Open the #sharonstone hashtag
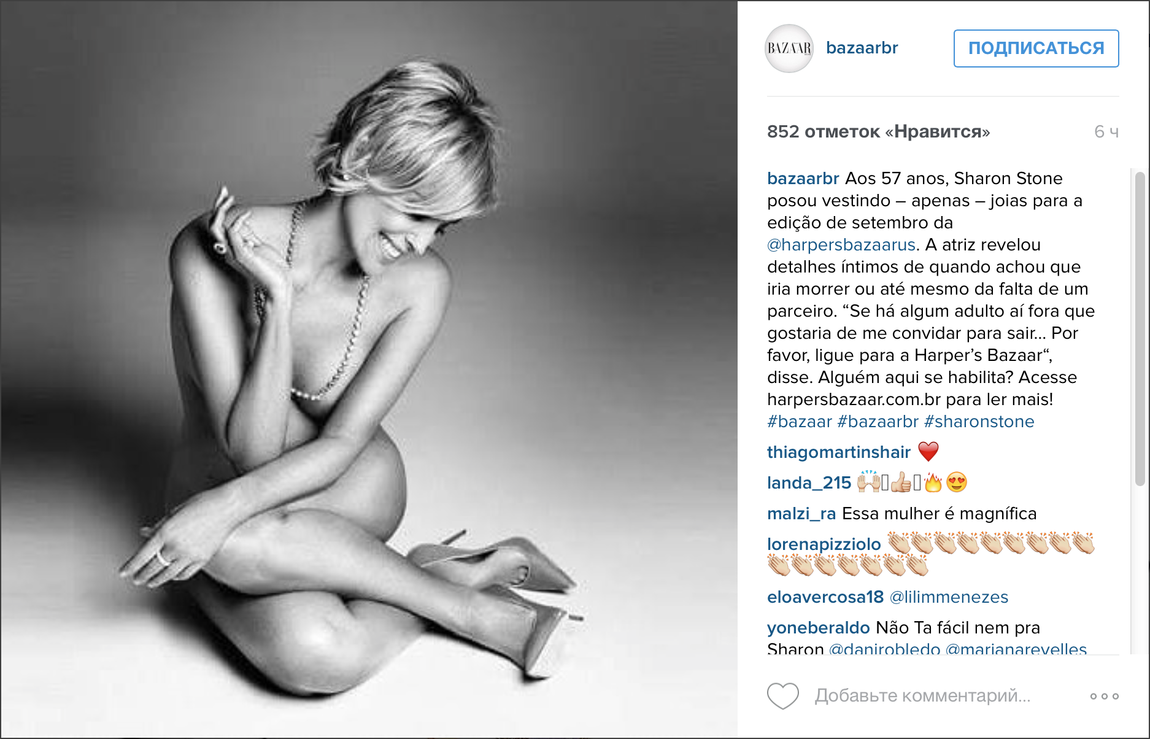 click(979, 422)
